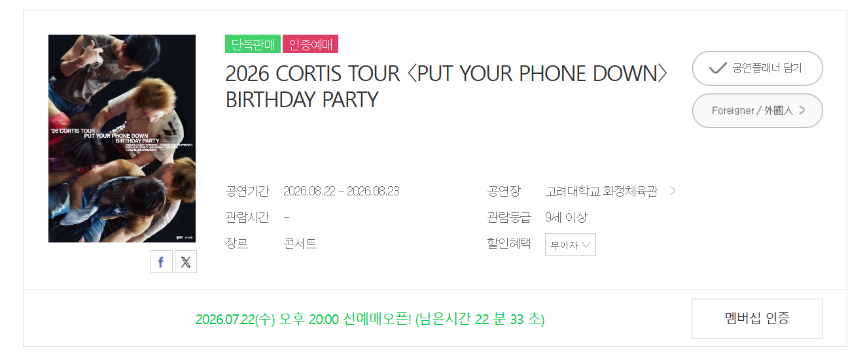Screen dimensions: 865x364
Task: Share the concert on Facebook
Action: pyautogui.click(x=162, y=262)
